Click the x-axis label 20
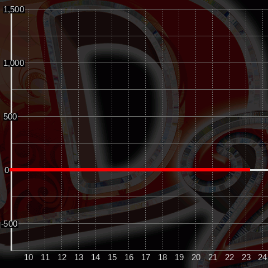 [196, 257]
